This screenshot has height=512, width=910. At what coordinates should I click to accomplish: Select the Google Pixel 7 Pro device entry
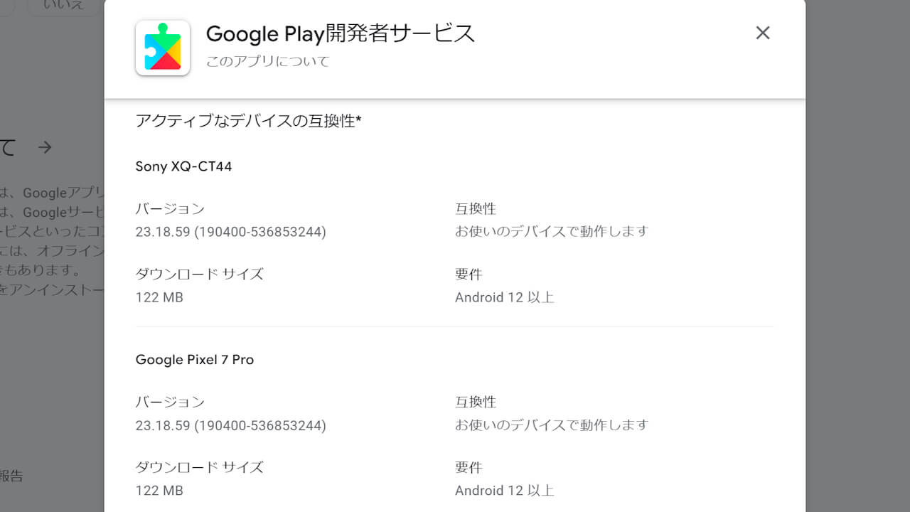pyautogui.click(x=194, y=359)
